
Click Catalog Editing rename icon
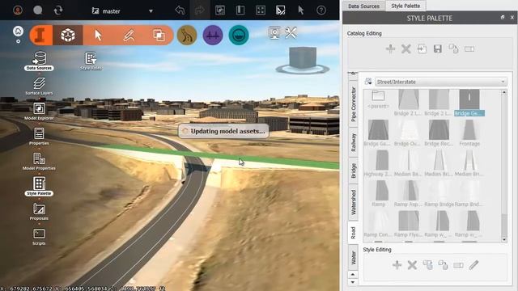(x=469, y=48)
